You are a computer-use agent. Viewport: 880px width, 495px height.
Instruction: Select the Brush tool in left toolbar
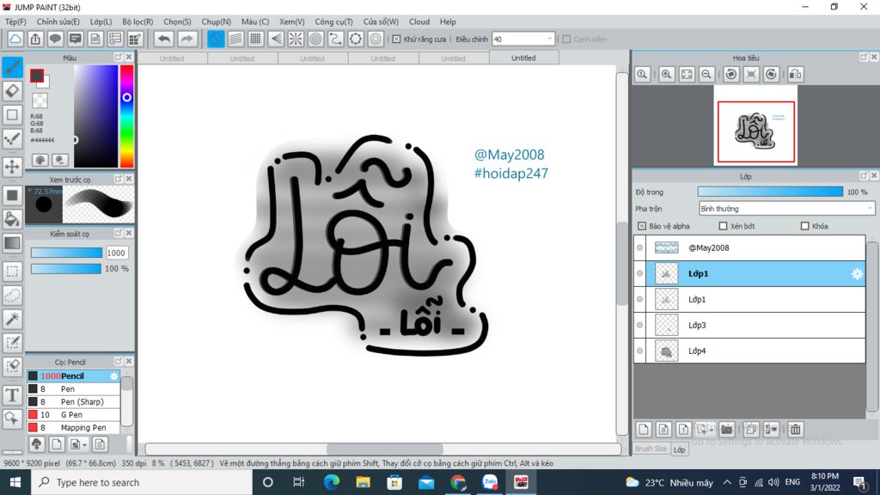coord(12,67)
